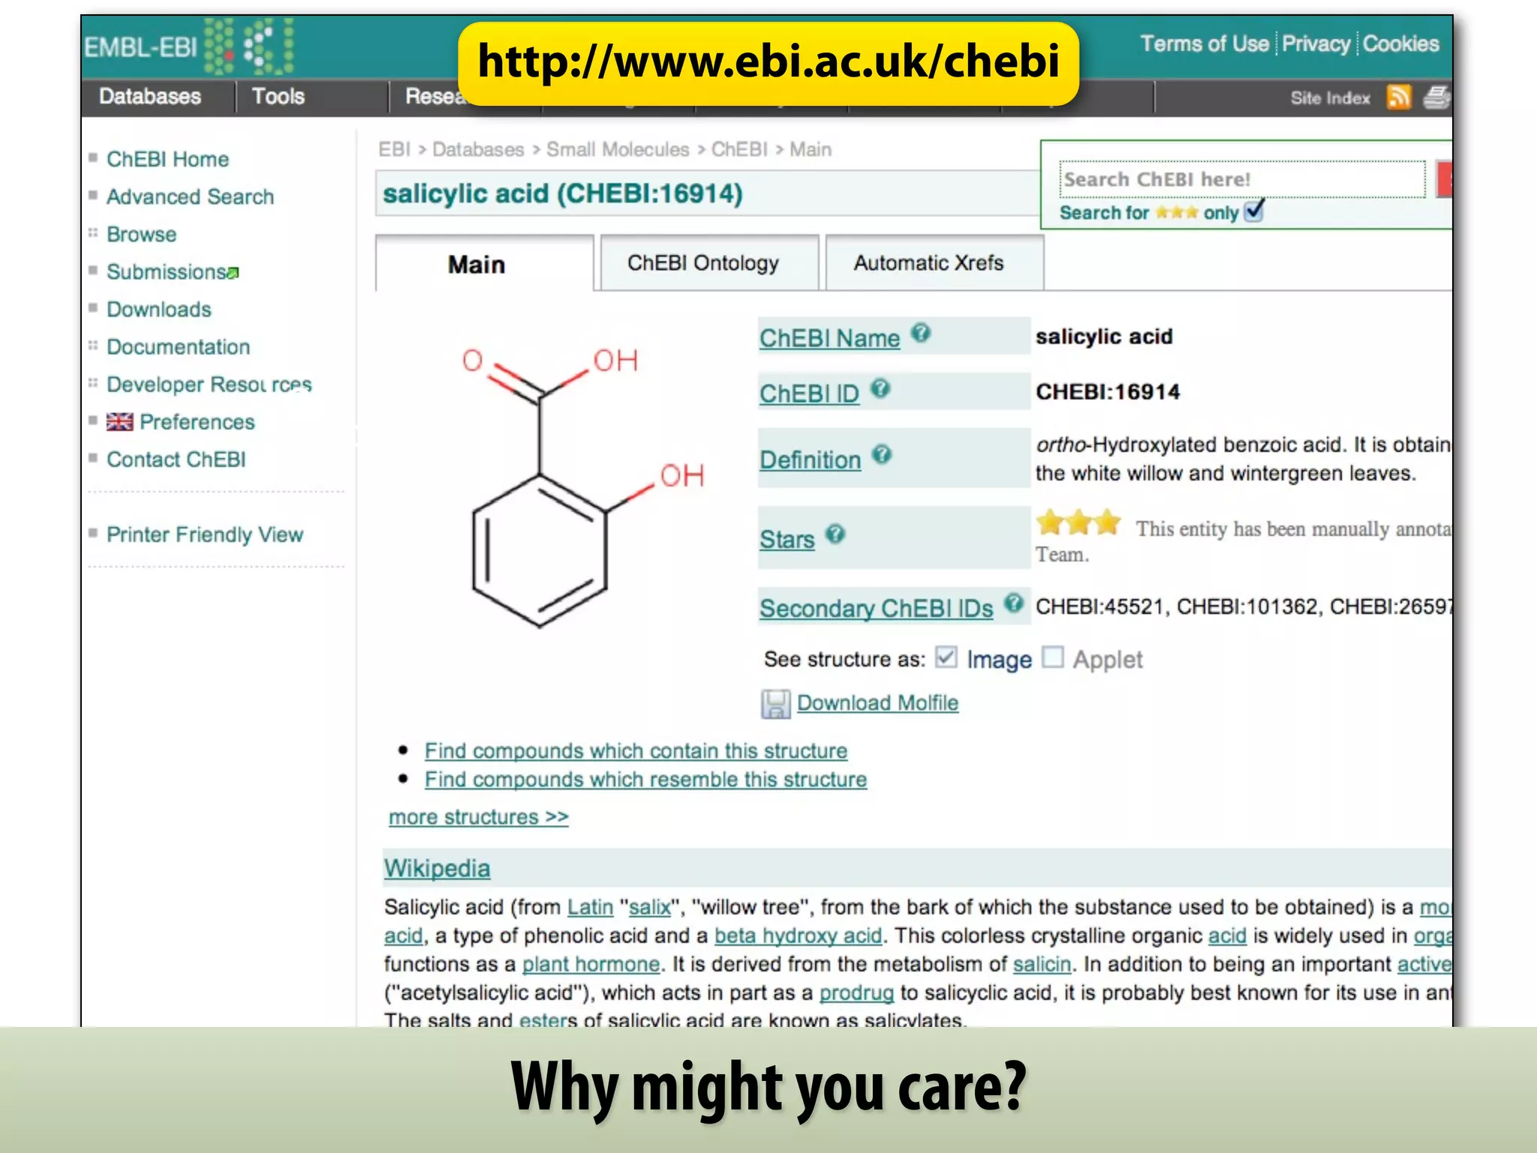Image resolution: width=1537 pixels, height=1153 pixels.
Task: Click Contact ChEBI in sidebar
Action: tap(176, 459)
